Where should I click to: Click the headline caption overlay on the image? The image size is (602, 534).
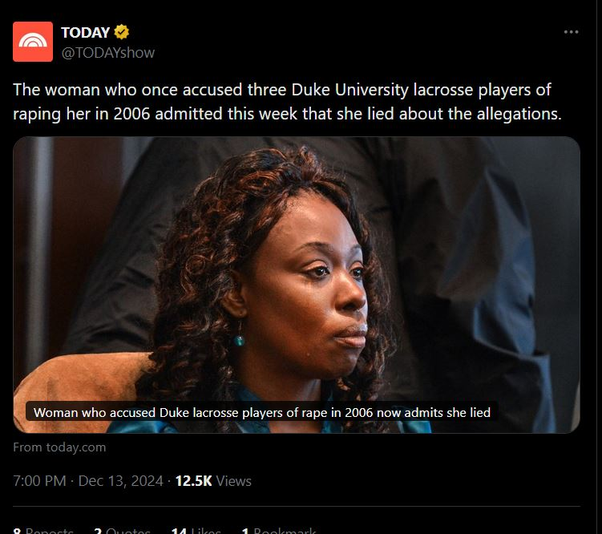pyautogui.click(x=262, y=412)
